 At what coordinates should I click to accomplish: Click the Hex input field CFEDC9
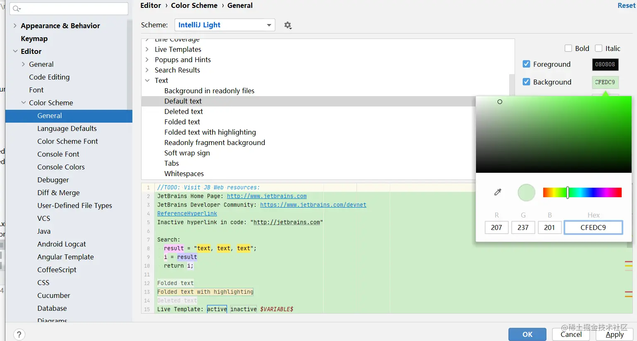pyautogui.click(x=593, y=227)
